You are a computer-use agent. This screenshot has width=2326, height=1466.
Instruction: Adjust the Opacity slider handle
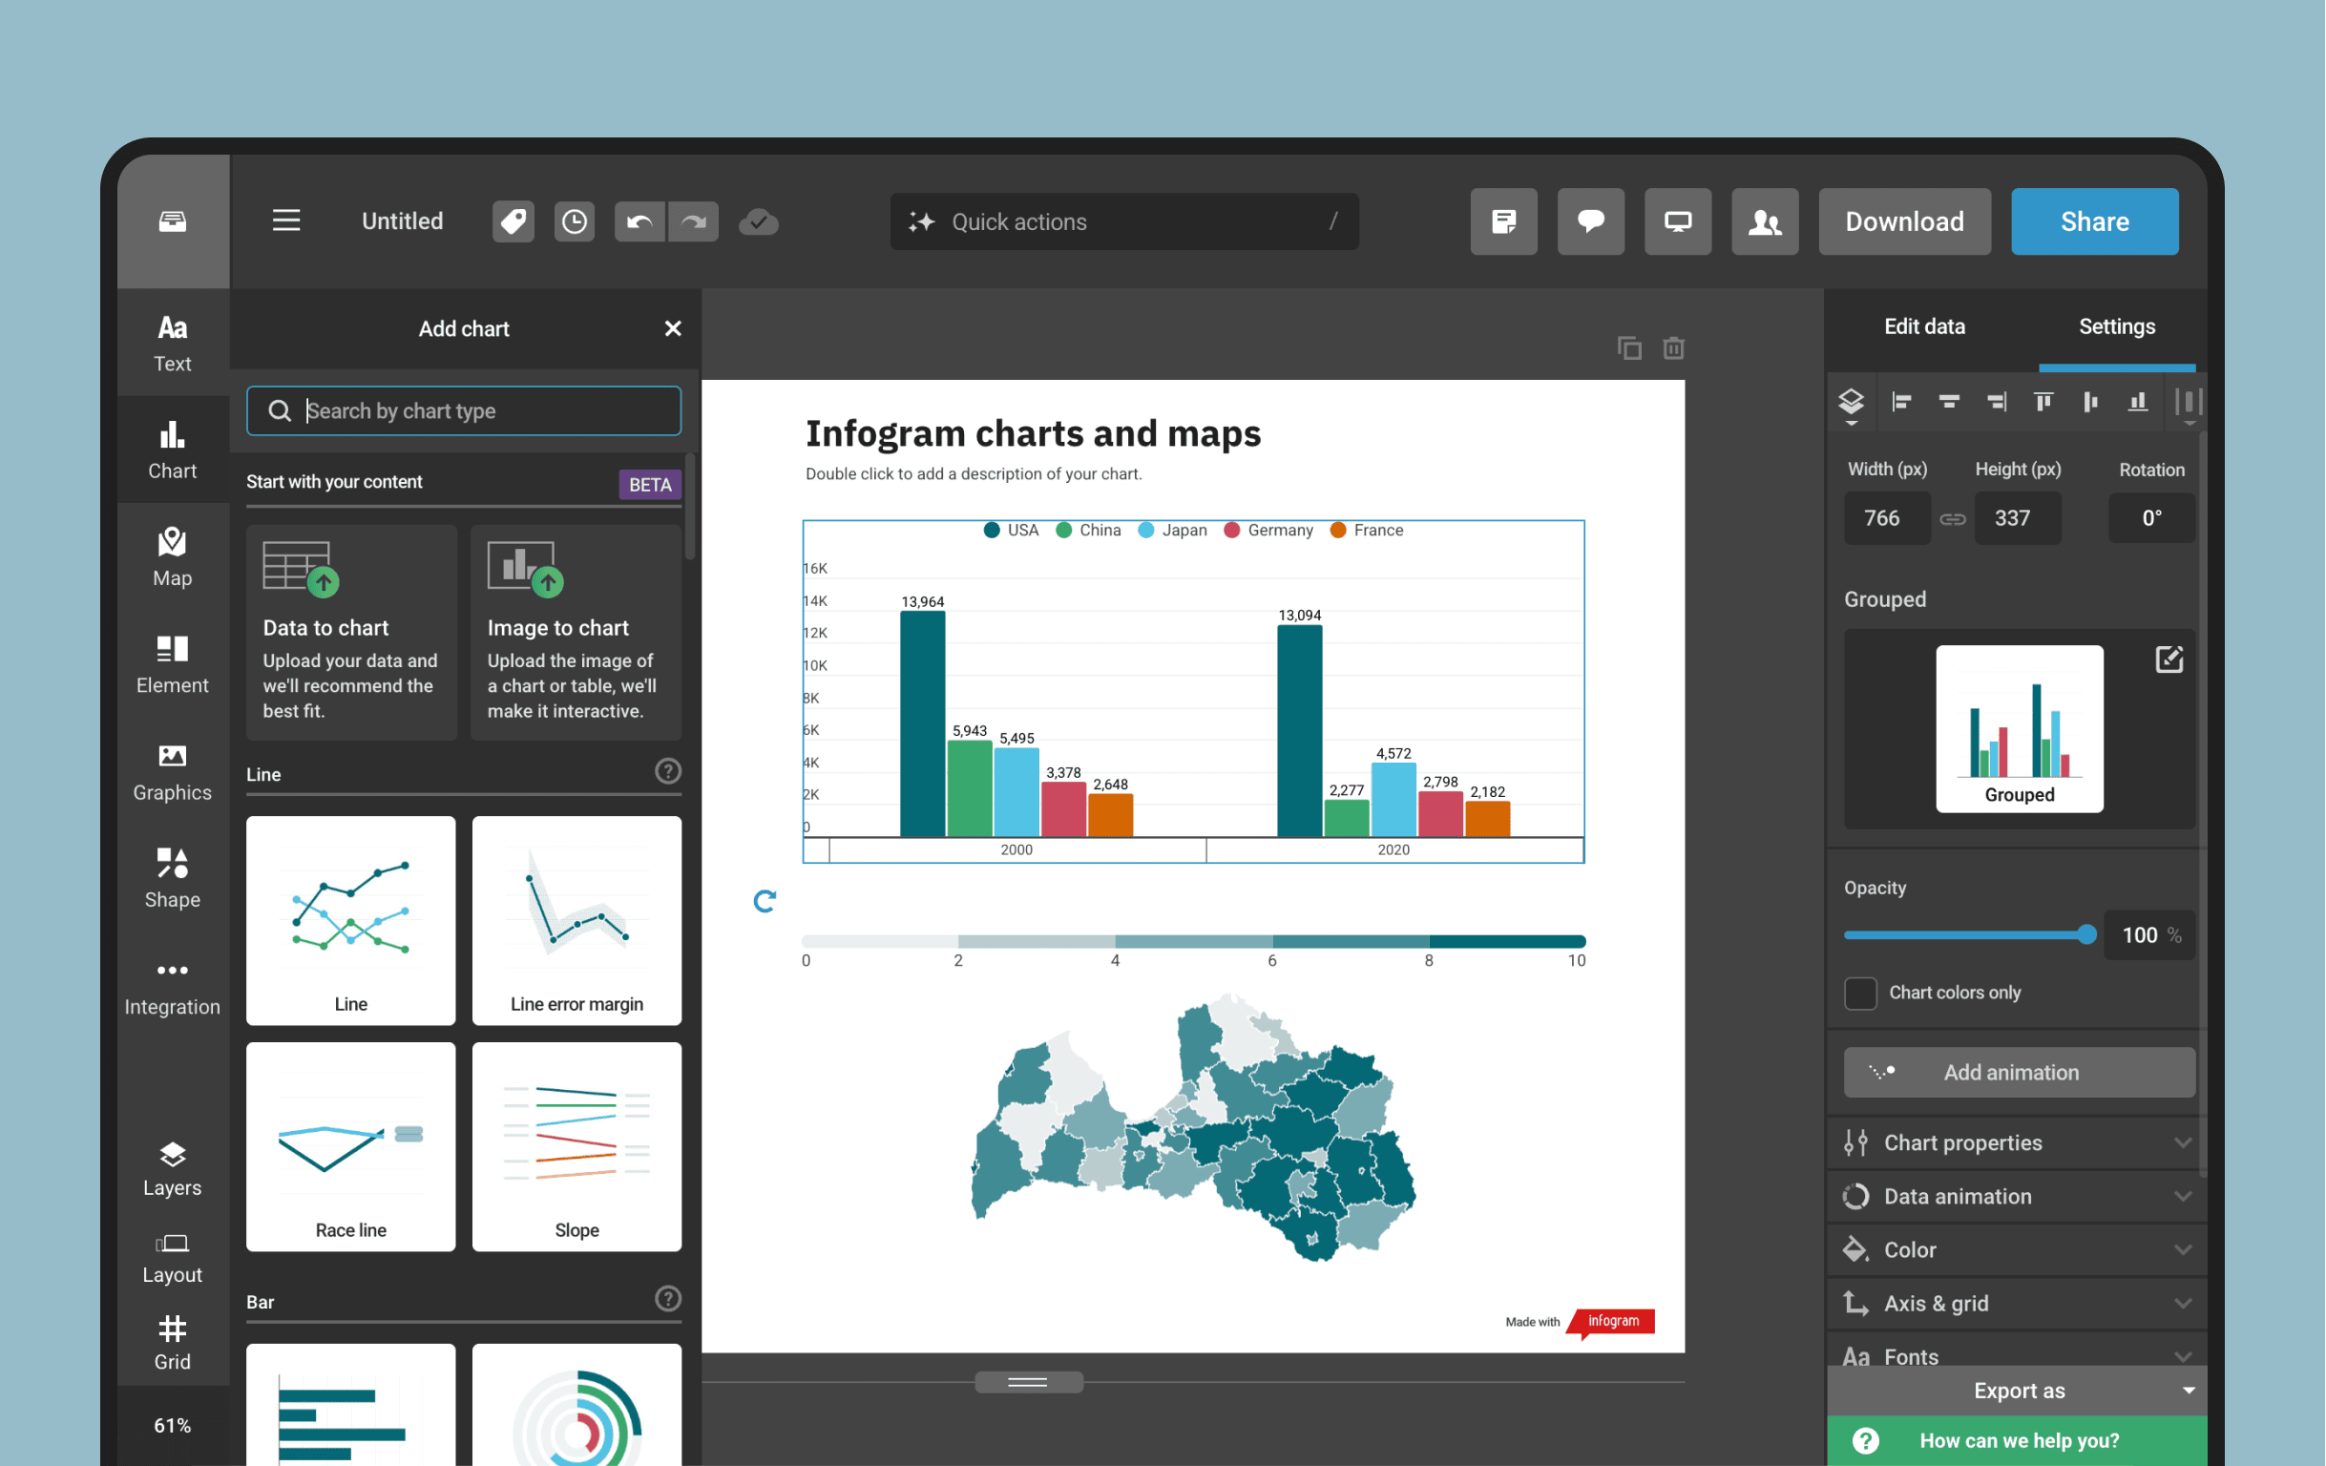tap(2085, 933)
